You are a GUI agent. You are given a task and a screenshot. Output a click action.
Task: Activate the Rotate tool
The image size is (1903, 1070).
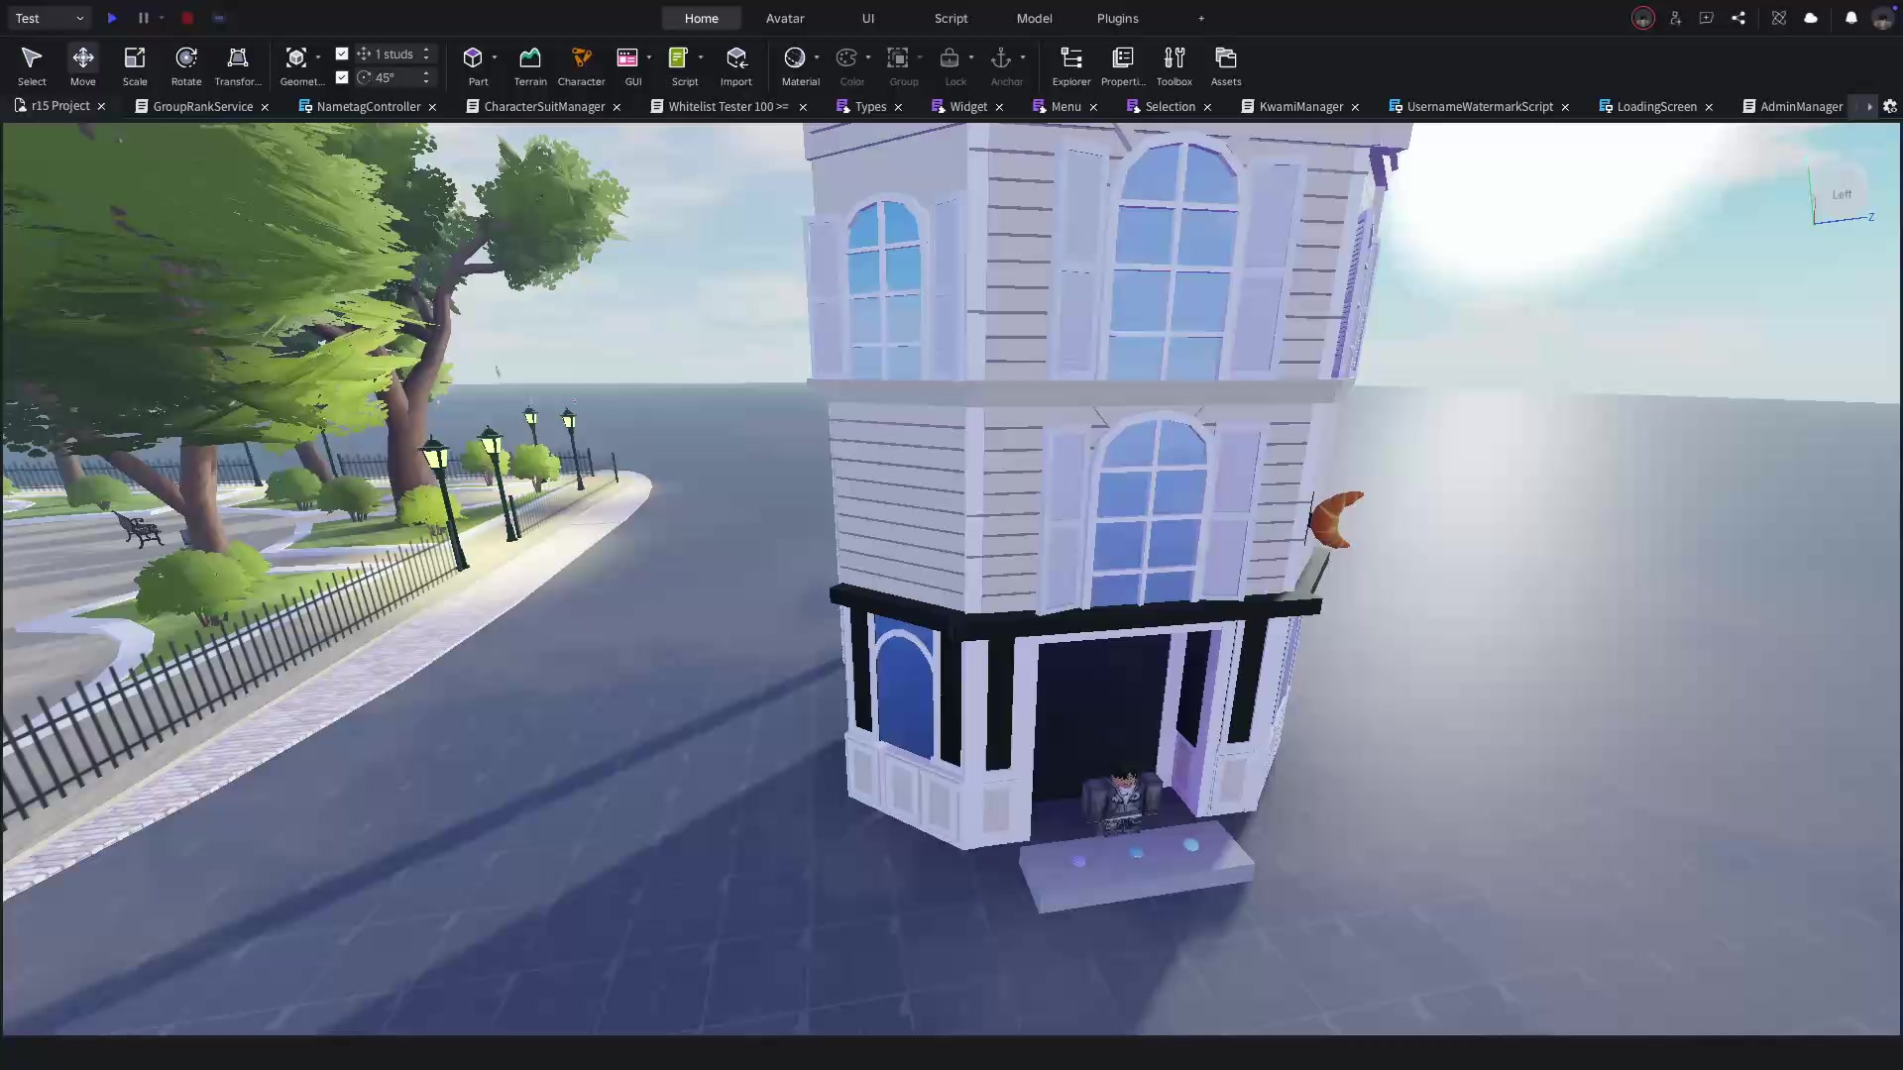point(186,66)
